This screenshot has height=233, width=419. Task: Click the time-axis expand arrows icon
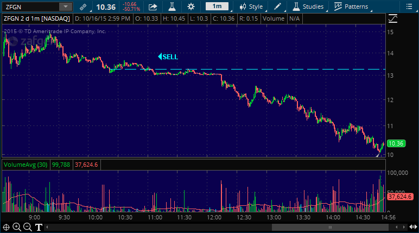click(x=413, y=227)
